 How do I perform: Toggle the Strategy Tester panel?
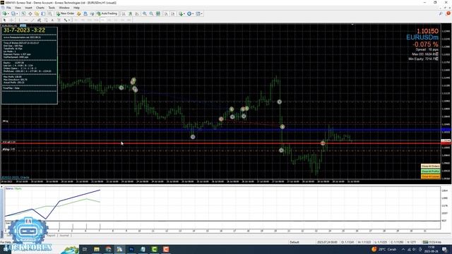tap(50, 13)
